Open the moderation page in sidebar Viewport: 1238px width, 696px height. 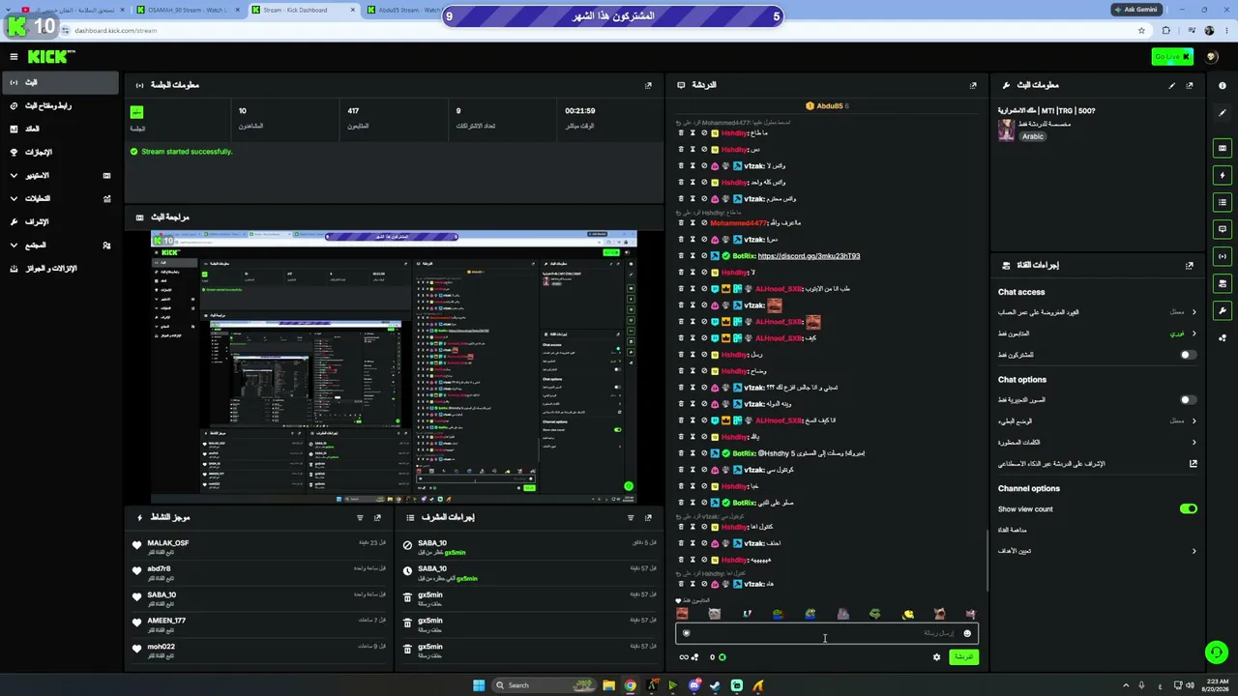[x=61, y=222]
